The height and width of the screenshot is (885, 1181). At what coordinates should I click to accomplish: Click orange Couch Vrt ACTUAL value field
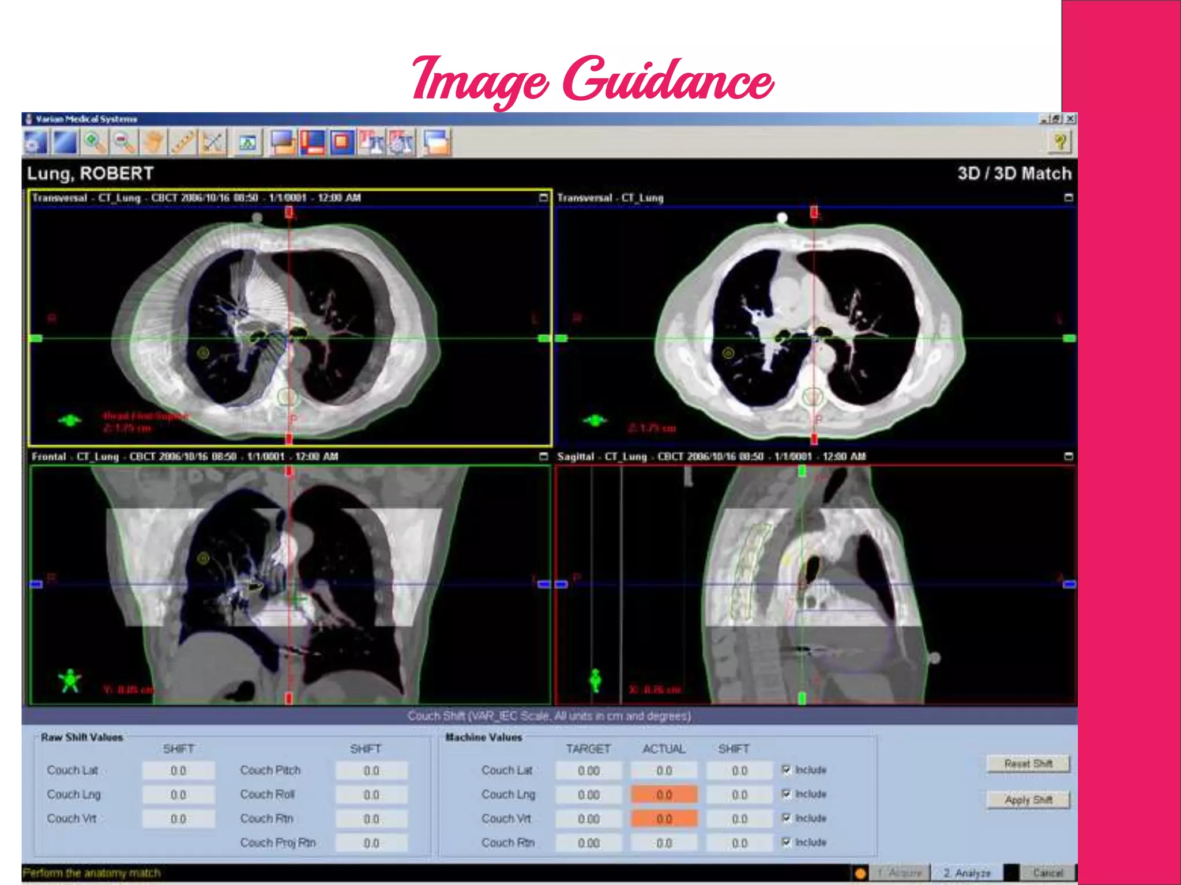(664, 819)
